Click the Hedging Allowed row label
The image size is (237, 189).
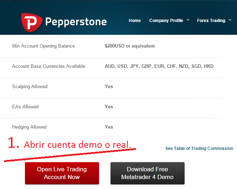click(x=29, y=127)
